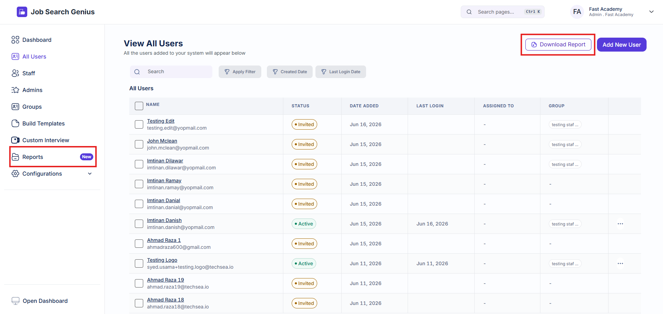The image size is (663, 314).
Task: Click the Custom Interview camera icon
Action: [x=15, y=140]
